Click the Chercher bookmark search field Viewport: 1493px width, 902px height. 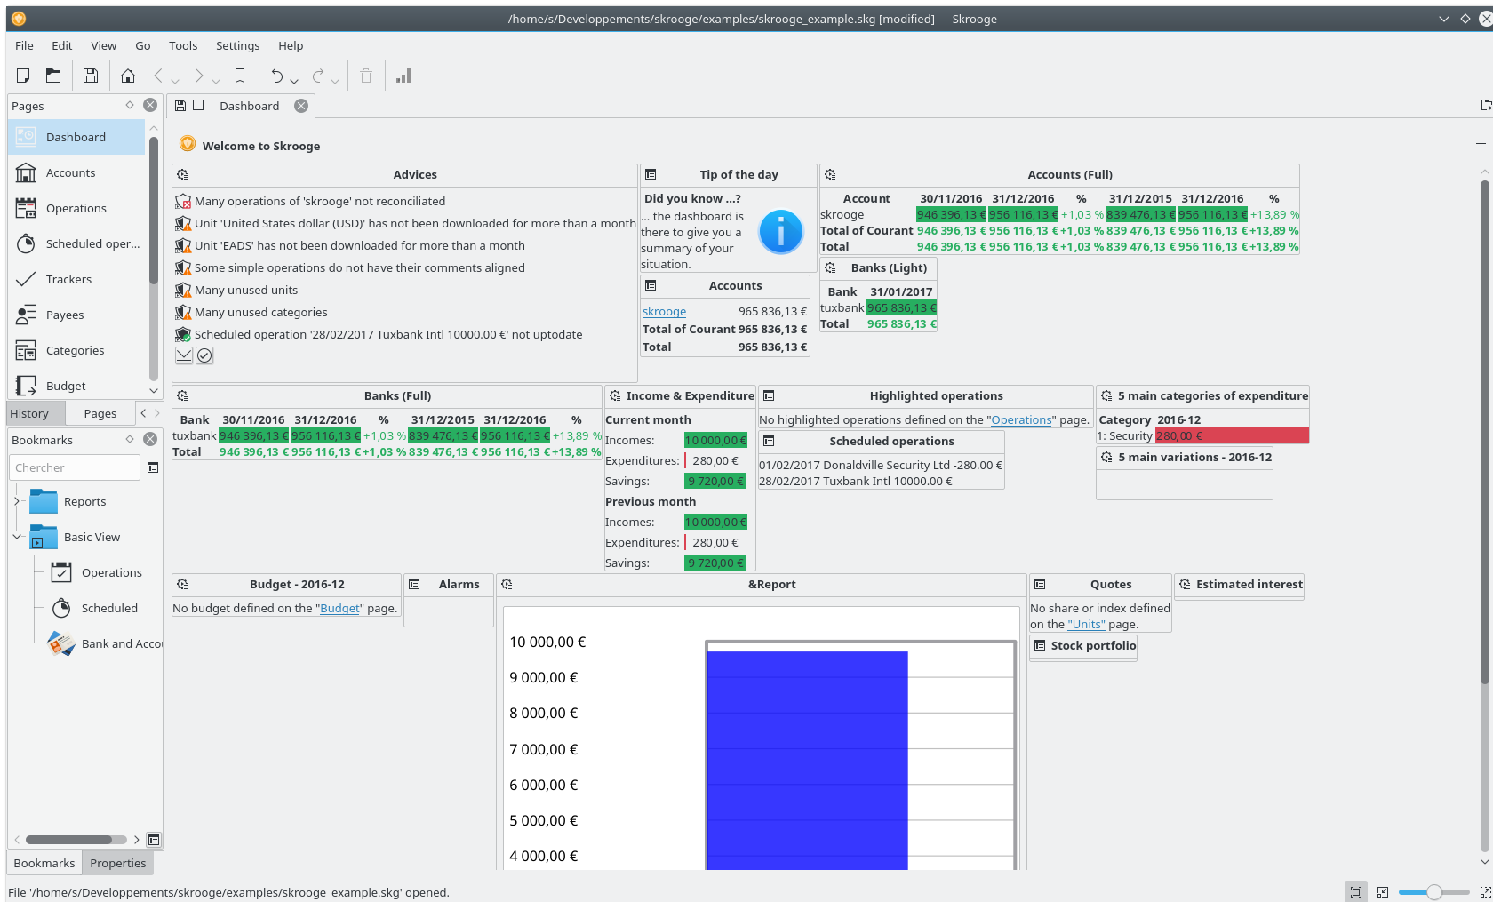(75, 467)
